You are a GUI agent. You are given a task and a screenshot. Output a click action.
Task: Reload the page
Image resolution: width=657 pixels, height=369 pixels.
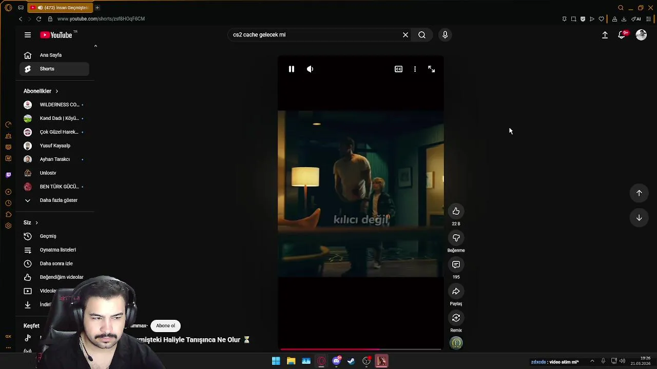(38, 19)
